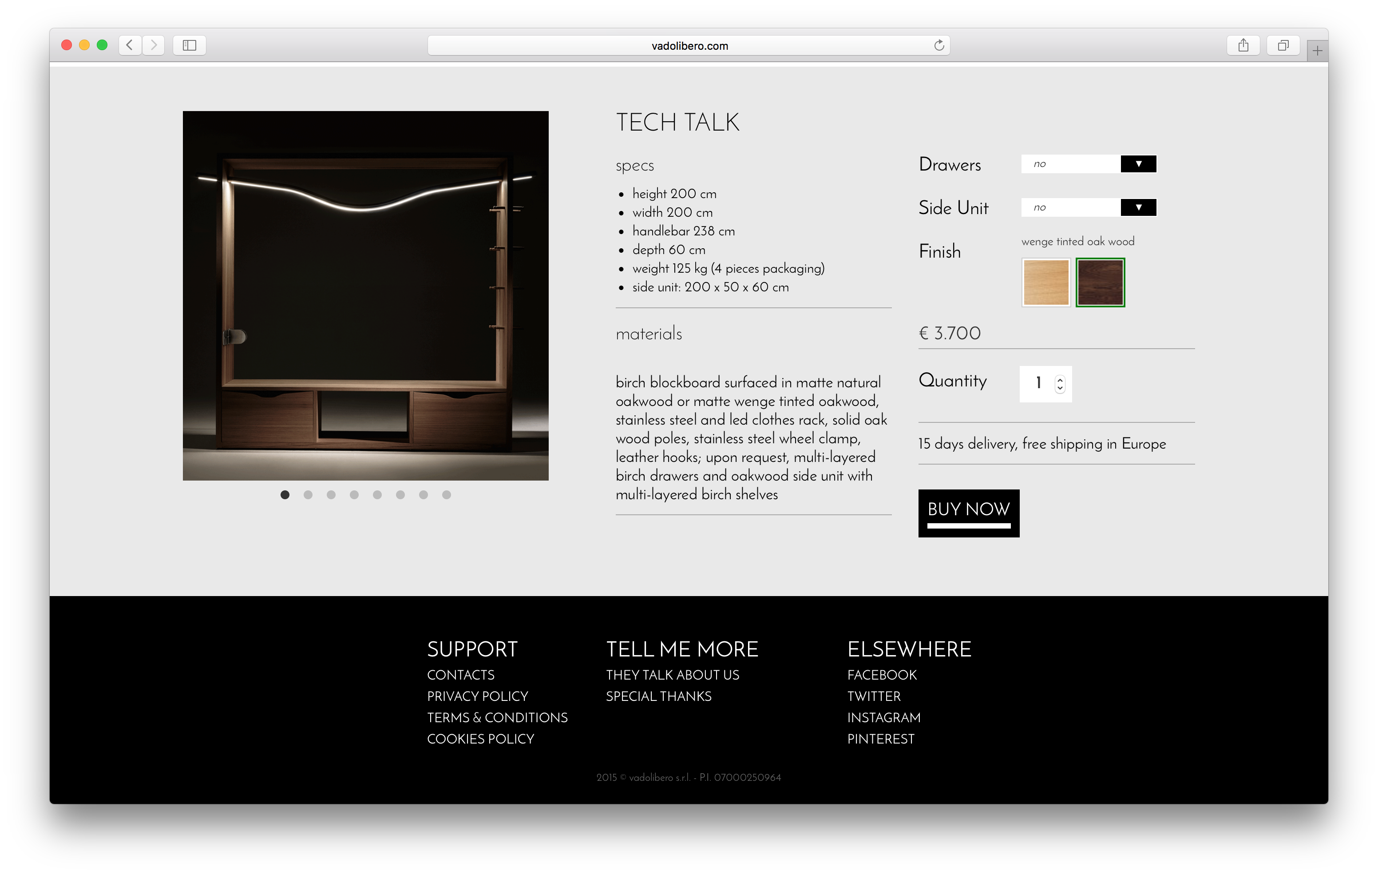Click the vadolibero.com address bar
The image size is (1378, 875).
point(689,46)
